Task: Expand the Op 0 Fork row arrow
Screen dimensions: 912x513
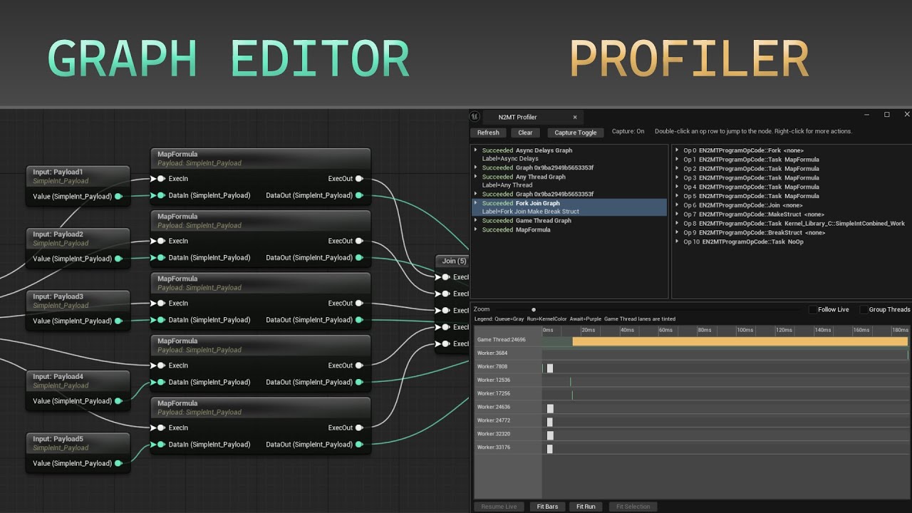Action: (678, 150)
